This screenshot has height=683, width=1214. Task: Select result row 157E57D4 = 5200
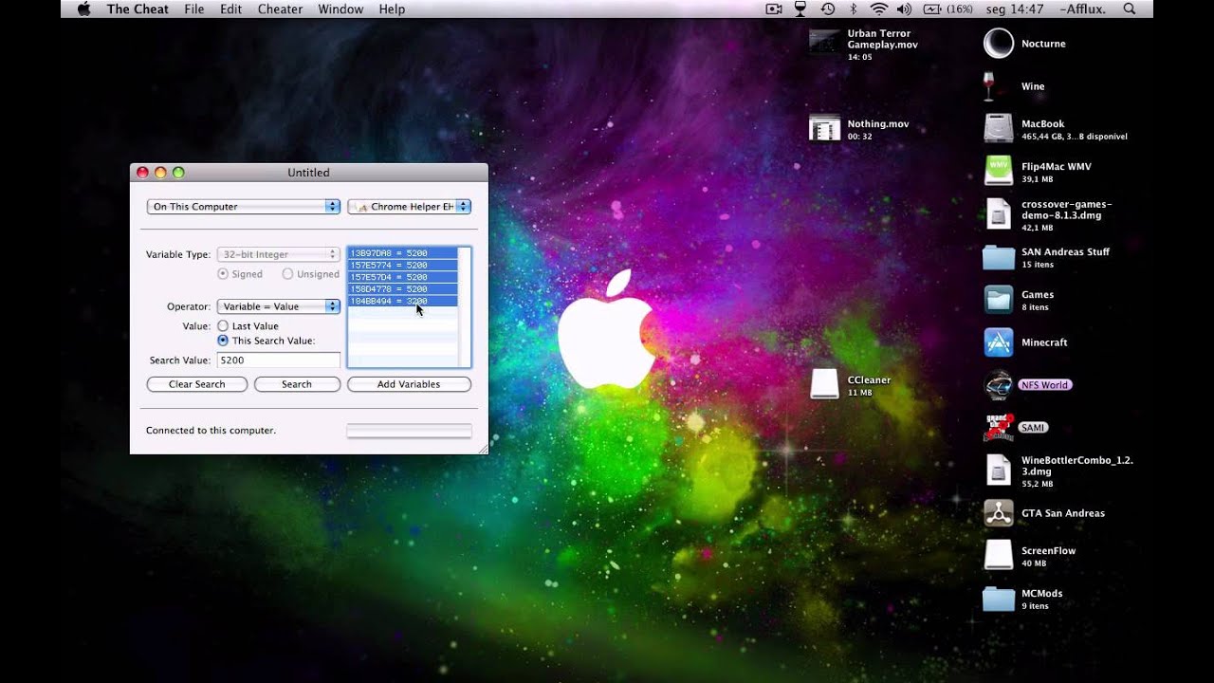[x=403, y=277]
